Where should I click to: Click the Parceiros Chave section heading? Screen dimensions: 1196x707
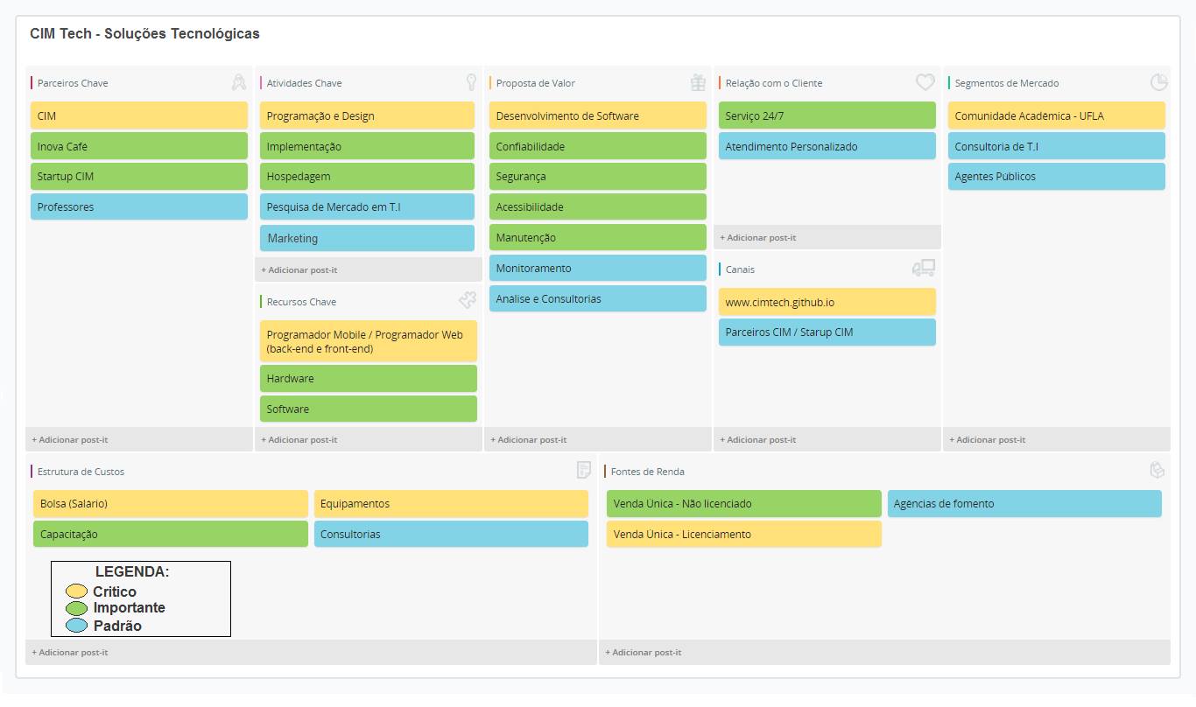coord(73,83)
